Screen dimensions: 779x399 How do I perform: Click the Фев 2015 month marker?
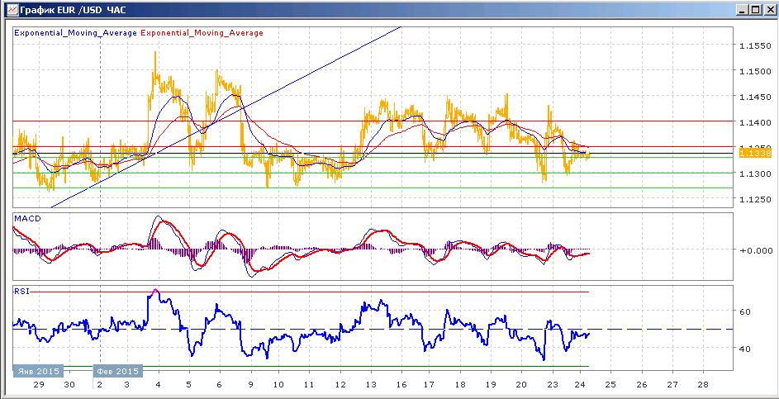117,371
